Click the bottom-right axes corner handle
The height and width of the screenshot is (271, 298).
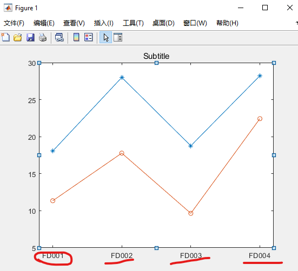pos(274,248)
